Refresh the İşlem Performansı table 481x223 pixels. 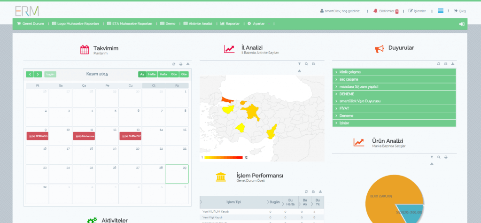[x=306, y=192]
